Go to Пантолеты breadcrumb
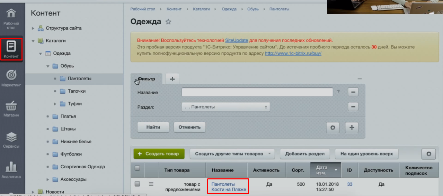Viewport: 443px width, 196px height. [279, 9]
